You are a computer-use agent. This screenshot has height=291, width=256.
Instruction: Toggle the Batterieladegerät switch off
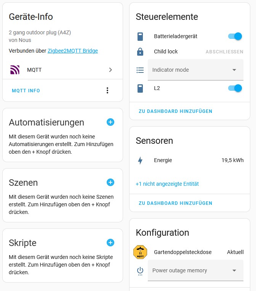coord(235,36)
